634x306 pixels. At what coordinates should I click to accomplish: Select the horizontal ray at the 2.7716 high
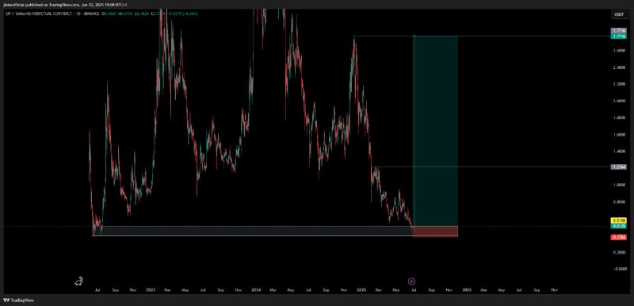point(482,36)
